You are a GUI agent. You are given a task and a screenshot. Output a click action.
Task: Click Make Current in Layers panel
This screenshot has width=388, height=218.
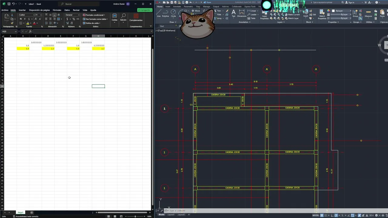[x=292, y=15]
